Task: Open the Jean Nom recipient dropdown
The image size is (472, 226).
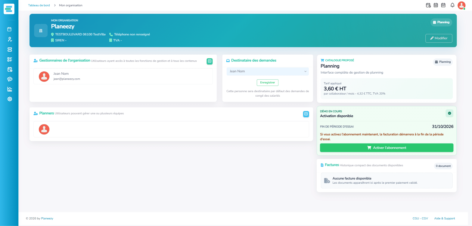Action: [268, 71]
